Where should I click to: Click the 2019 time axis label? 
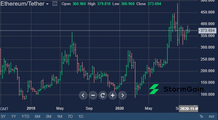click(31, 108)
